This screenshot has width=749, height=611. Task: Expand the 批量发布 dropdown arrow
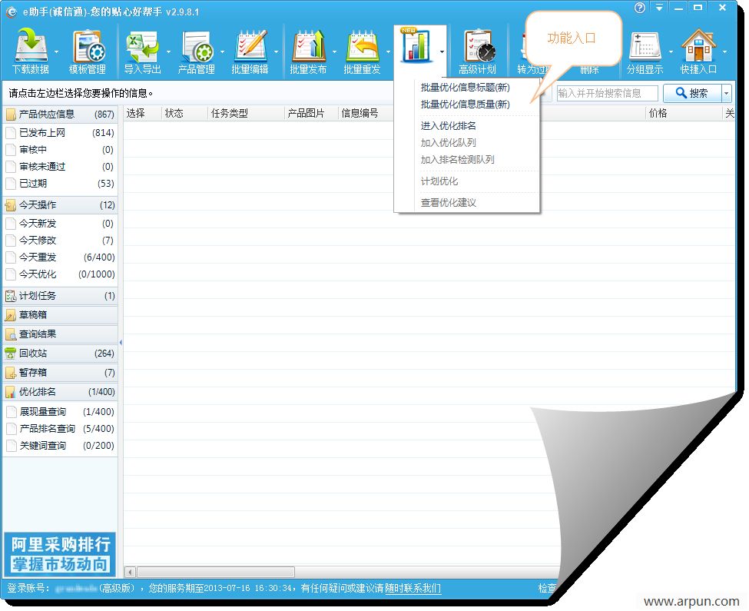tap(334, 51)
